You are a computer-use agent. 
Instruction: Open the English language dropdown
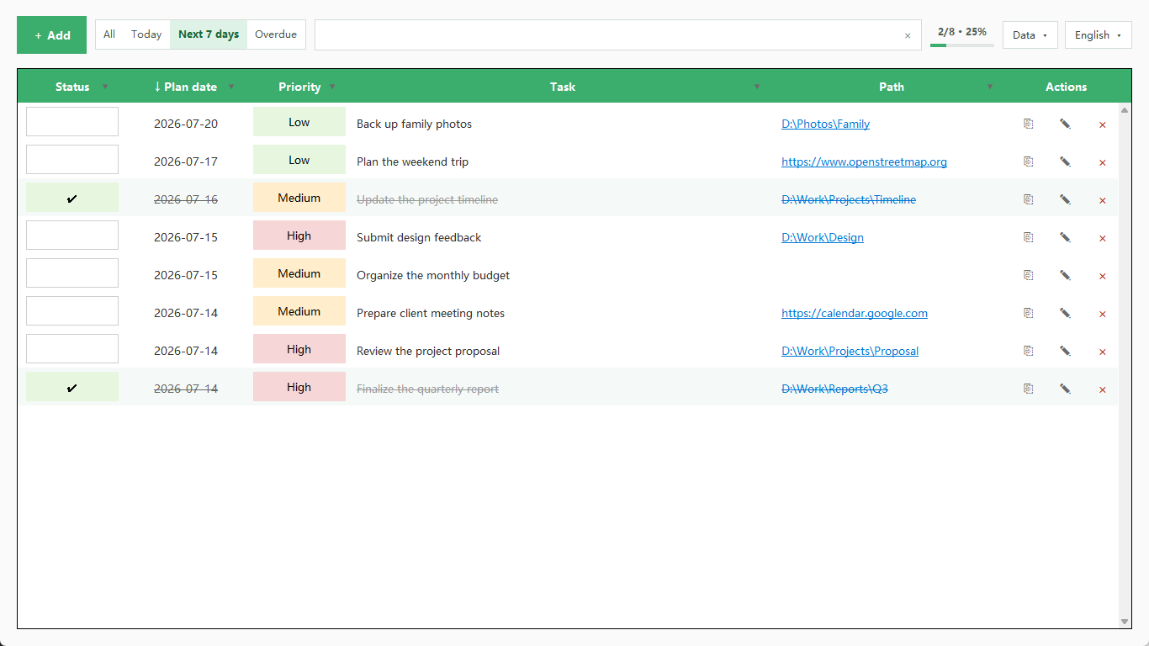click(1098, 35)
